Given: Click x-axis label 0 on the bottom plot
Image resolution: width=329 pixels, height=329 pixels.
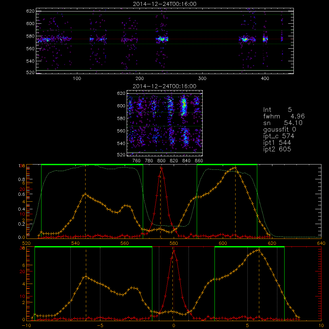Looking at the screenshot, I should point(174,325).
